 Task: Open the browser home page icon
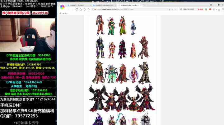81,9
